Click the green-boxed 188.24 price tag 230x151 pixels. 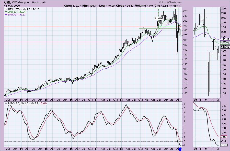[x=225, y=43]
